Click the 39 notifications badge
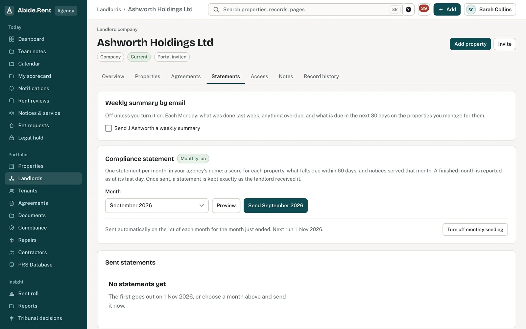This screenshot has width=526, height=329. tap(424, 9)
